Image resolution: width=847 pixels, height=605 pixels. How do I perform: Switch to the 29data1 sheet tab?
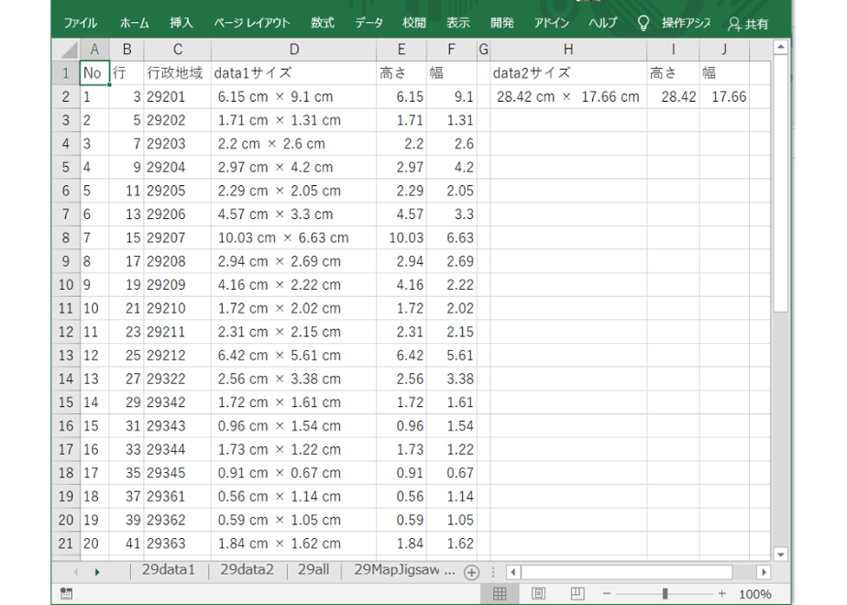coord(168,570)
